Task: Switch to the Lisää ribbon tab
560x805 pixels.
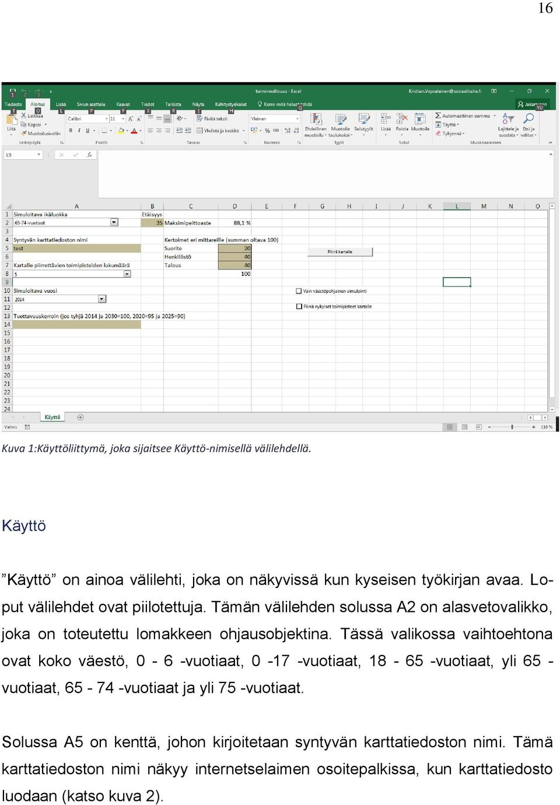Action: pos(61,104)
